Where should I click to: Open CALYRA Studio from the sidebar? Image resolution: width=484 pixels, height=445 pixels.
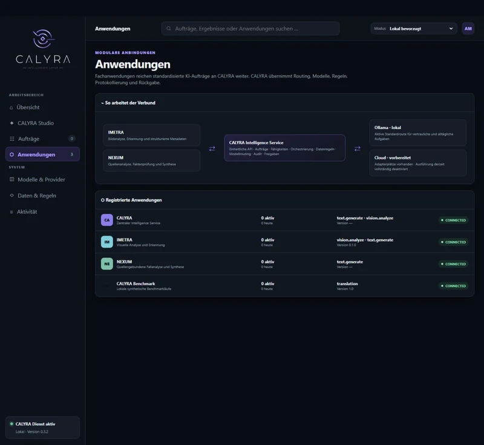click(x=42, y=123)
